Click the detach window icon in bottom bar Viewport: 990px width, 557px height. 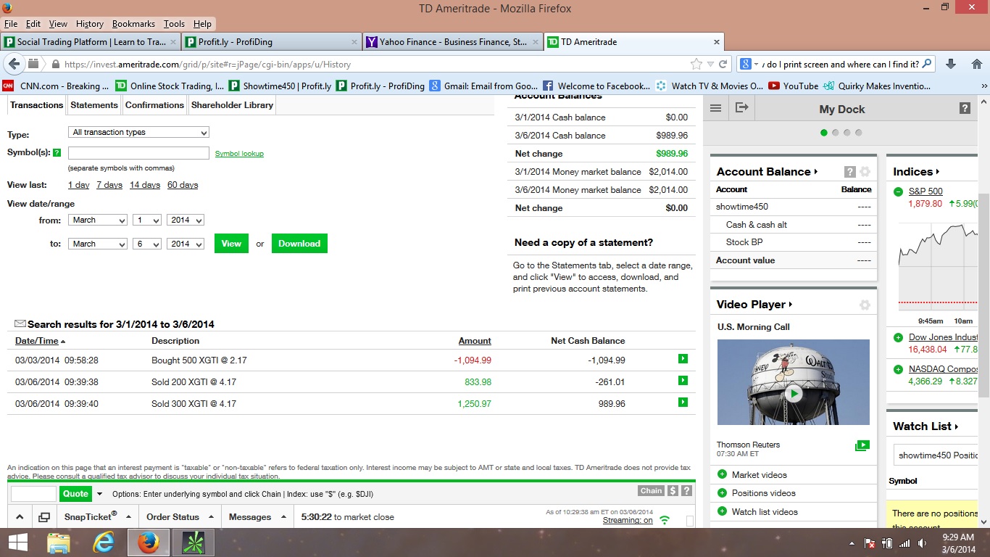click(44, 517)
